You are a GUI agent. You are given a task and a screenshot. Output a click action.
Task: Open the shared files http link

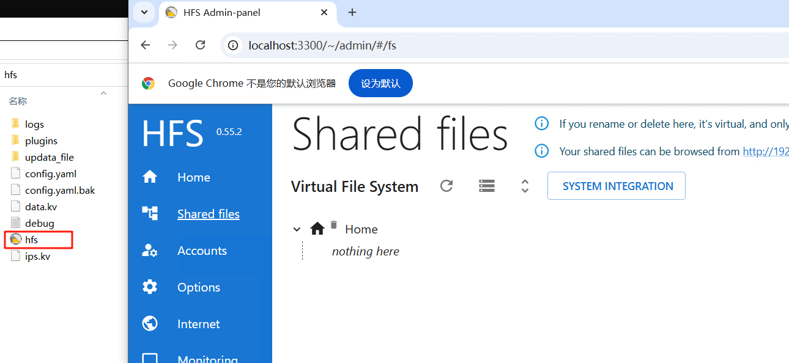pyautogui.click(x=766, y=152)
